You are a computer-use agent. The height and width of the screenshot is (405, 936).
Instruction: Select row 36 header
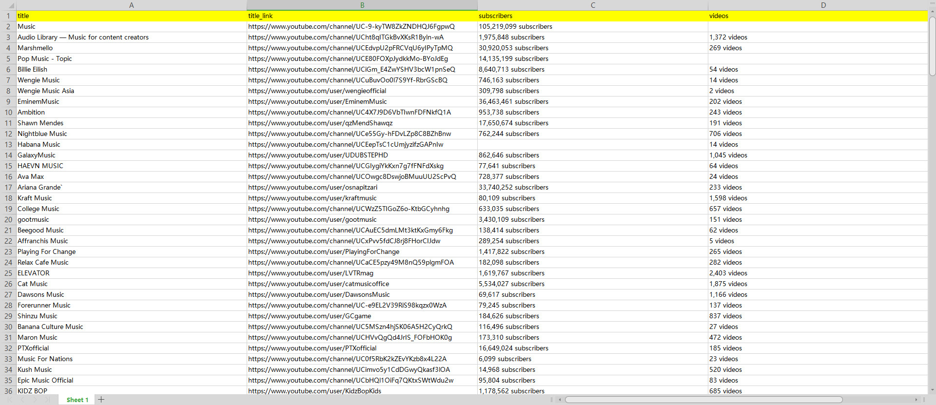pos(8,391)
